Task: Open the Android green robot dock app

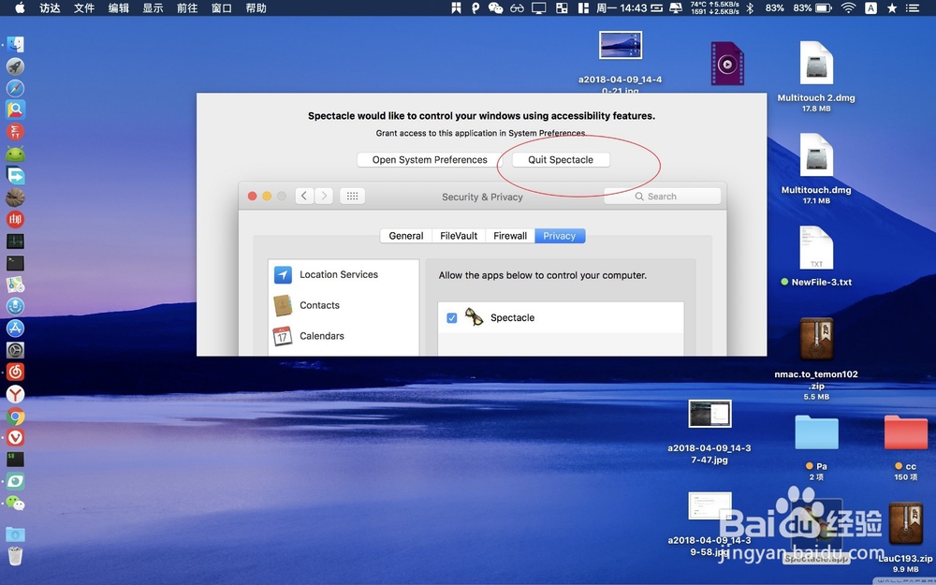Action: pyautogui.click(x=16, y=154)
